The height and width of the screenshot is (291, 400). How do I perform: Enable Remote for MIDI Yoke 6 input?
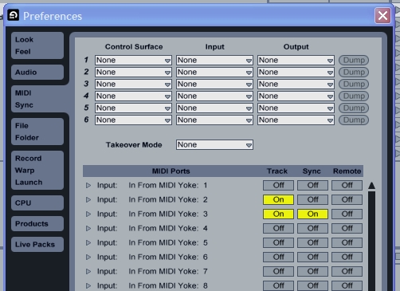347,257
